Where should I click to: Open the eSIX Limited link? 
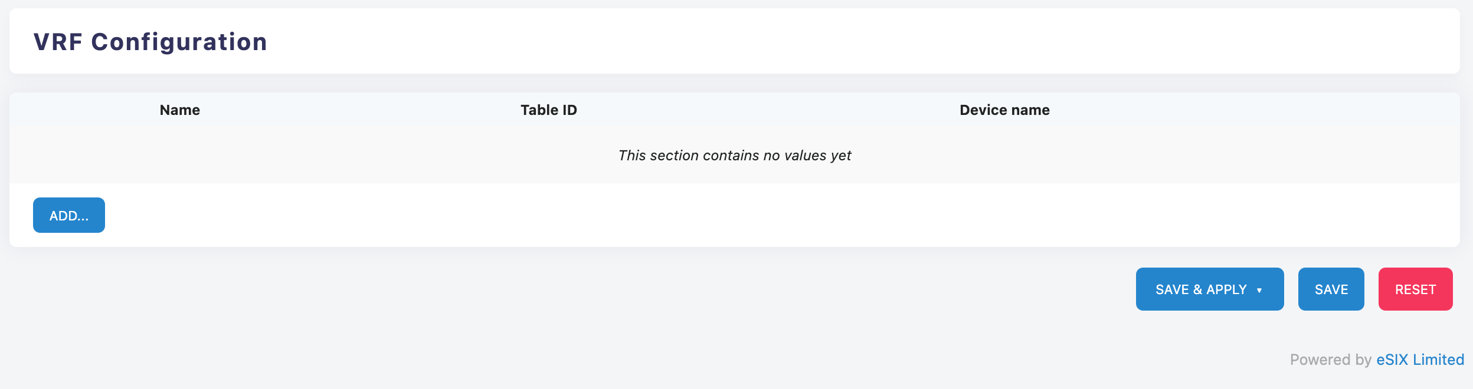pyautogui.click(x=1420, y=360)
